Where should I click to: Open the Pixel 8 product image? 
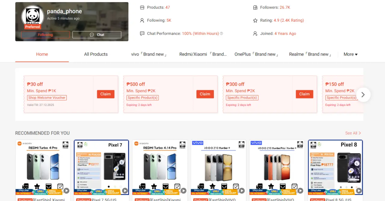pyautogui.click(x=335, y=167)
